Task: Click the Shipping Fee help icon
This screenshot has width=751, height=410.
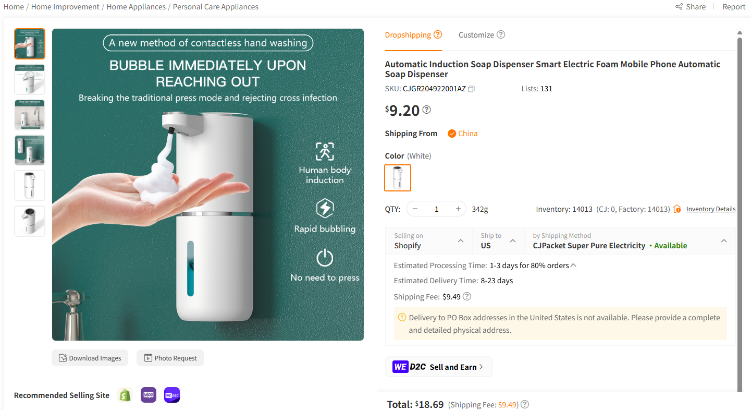Action: 466,296
